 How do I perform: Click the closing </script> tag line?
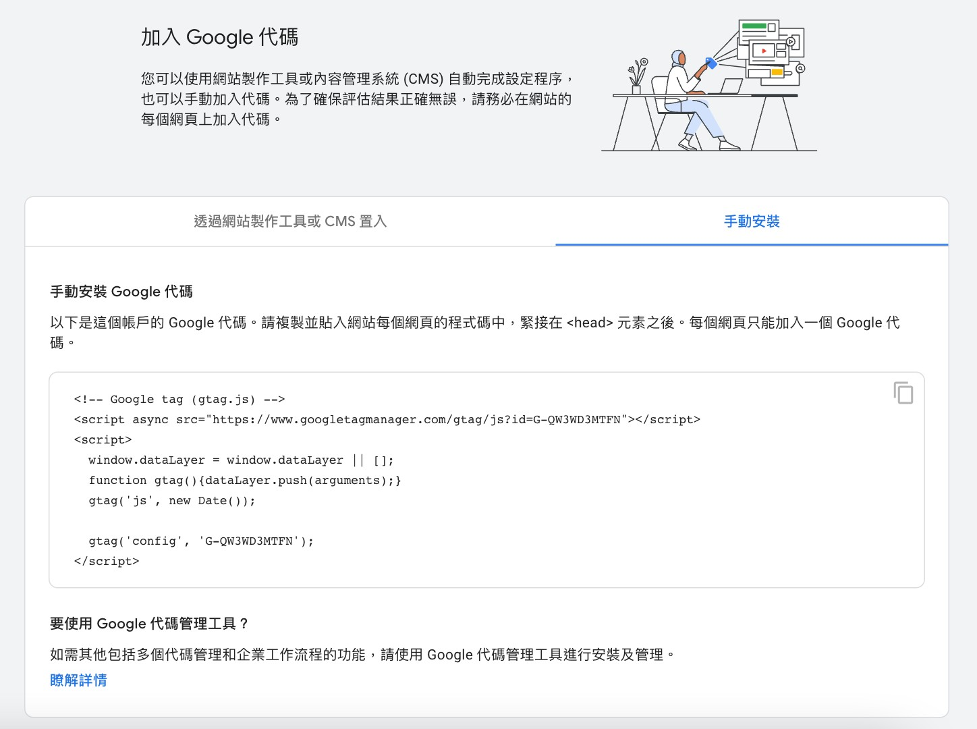(107, 562)
